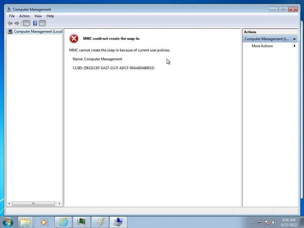Open the Help toolbar icon
The height and width of the screenshot is (228, 304).
tap(35, 23)
